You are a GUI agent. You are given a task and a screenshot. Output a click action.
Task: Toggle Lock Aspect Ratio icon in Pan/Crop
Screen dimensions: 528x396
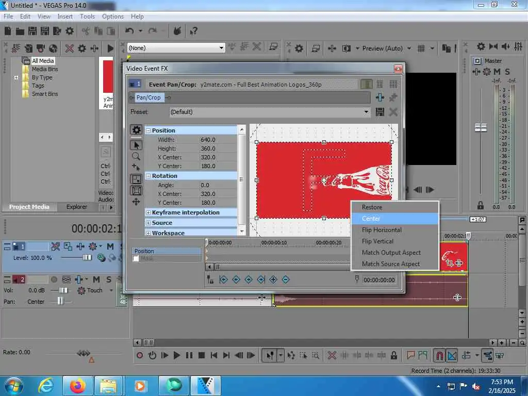tap(136, 179)
